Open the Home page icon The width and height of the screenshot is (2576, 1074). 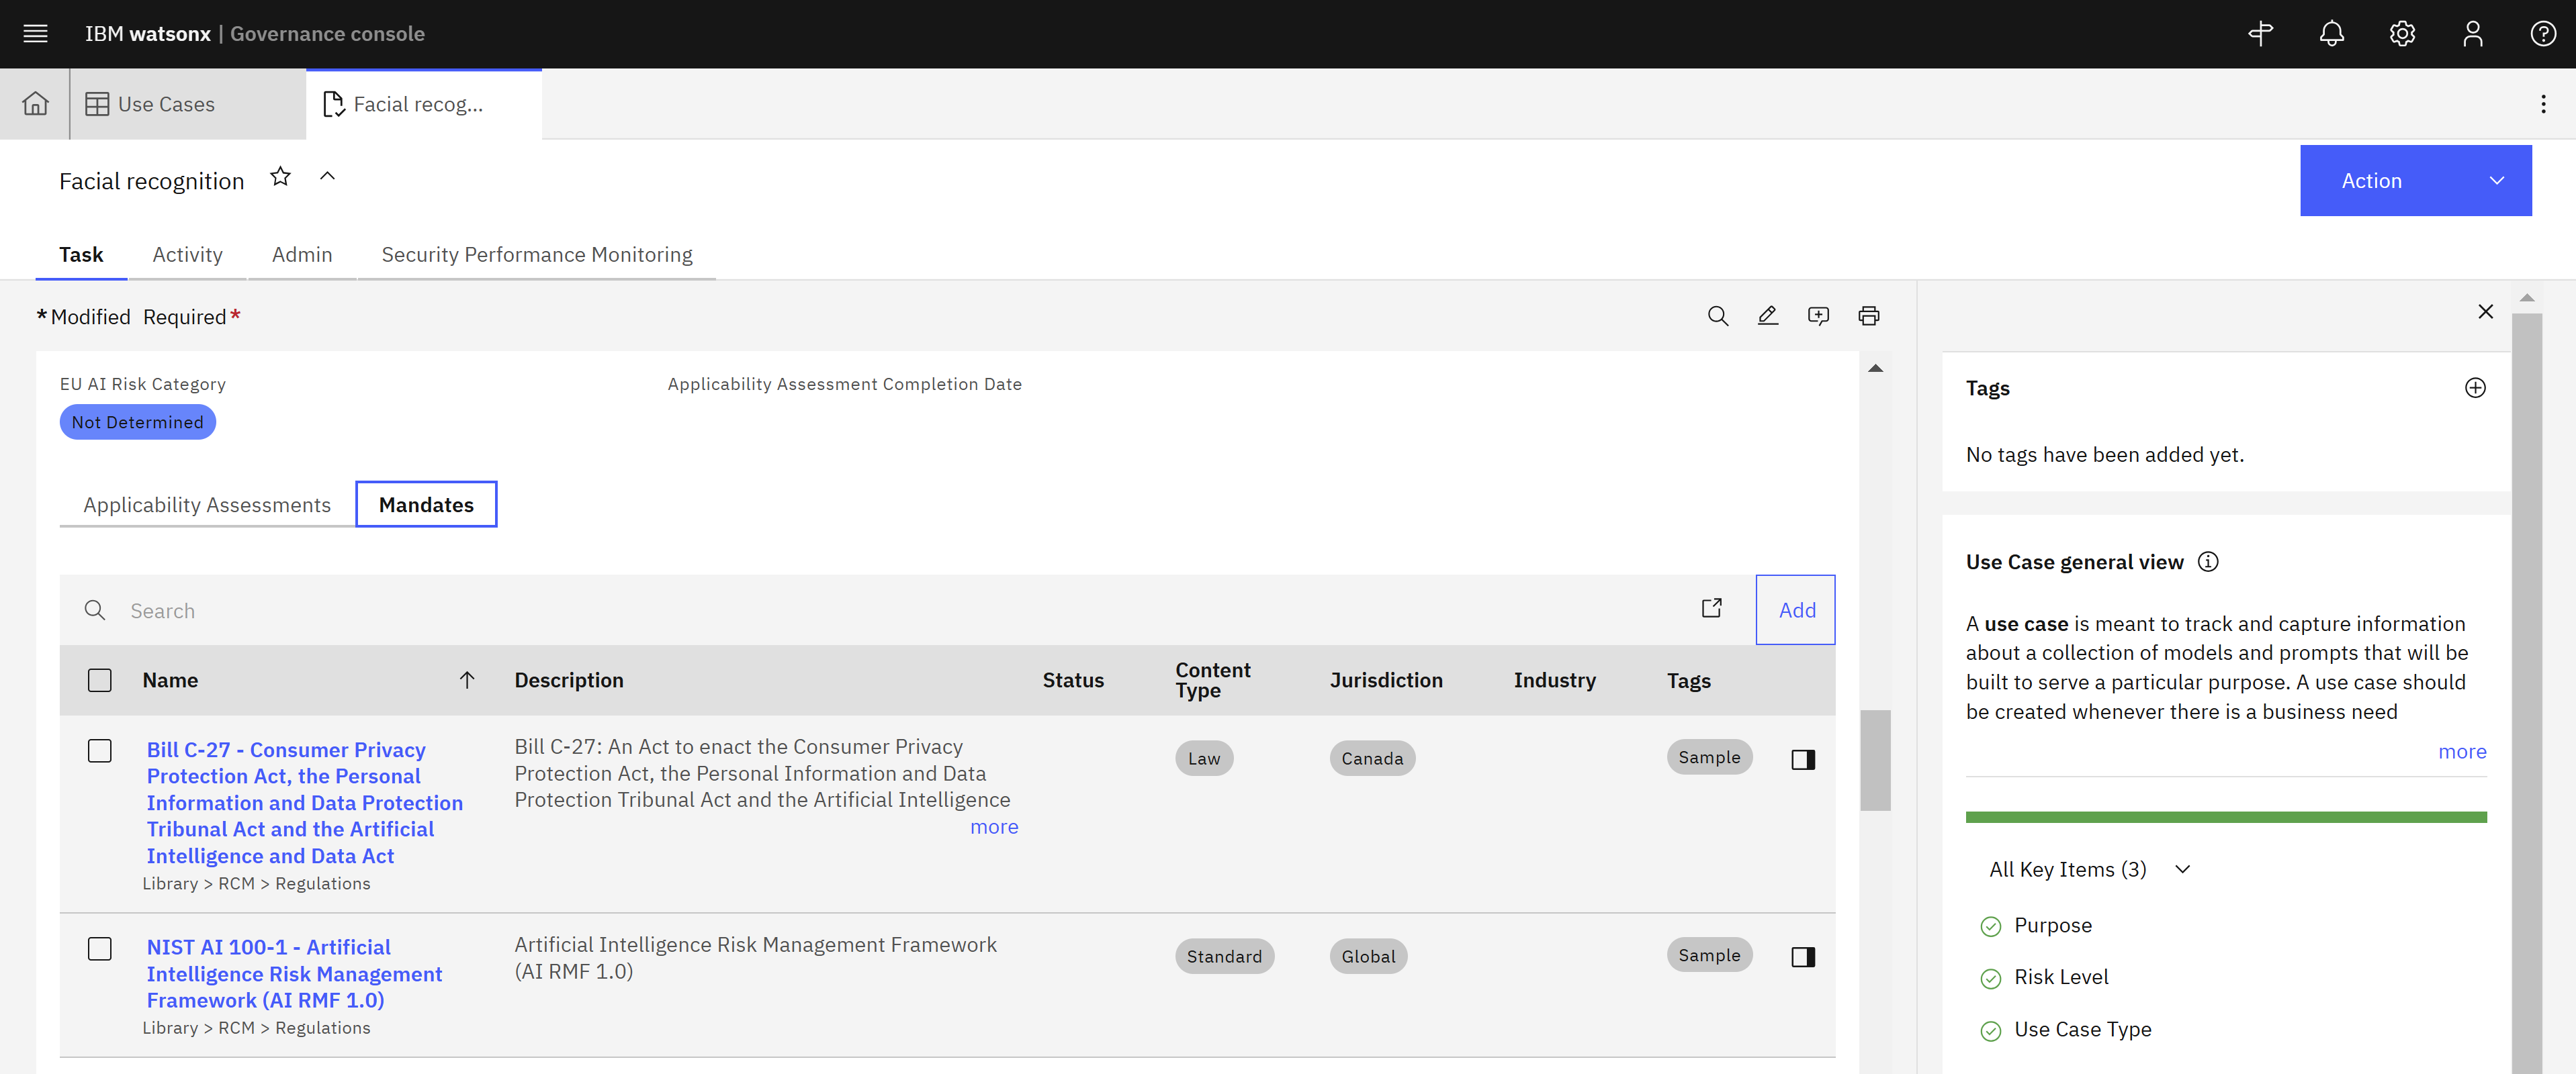(35, 103)
